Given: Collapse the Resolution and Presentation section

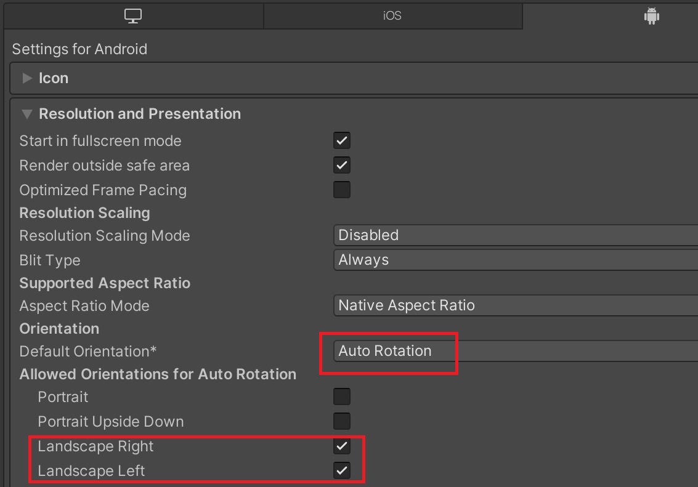Looking at the screenshot, I should [27, 114].
